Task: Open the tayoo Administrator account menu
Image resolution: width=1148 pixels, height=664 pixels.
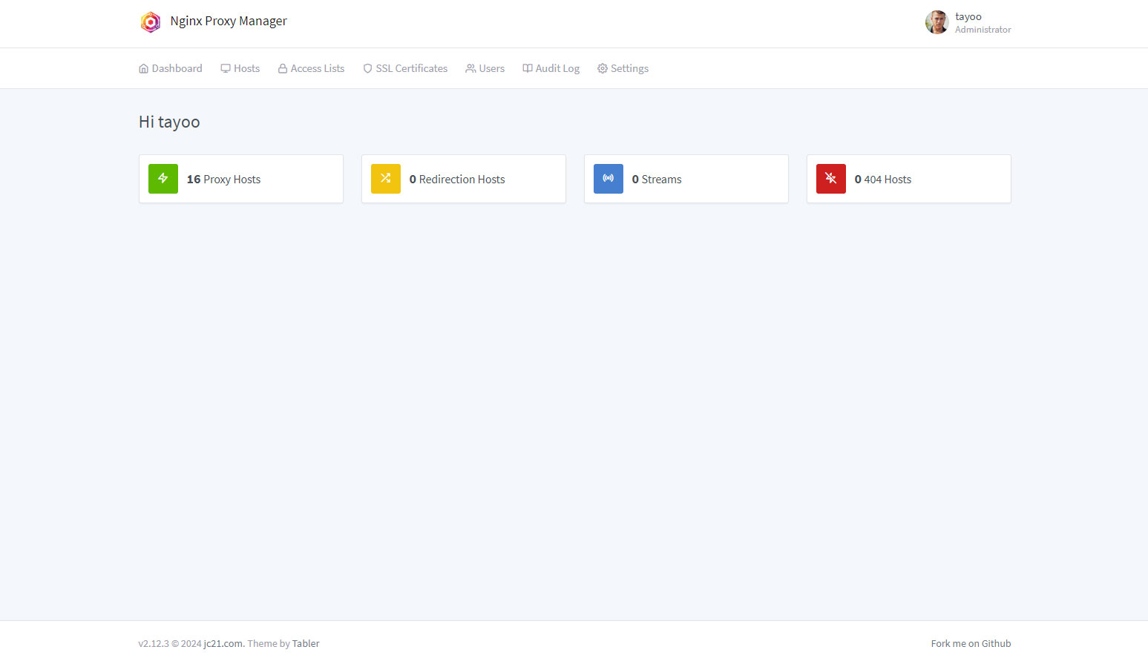Action: [968, 22]
